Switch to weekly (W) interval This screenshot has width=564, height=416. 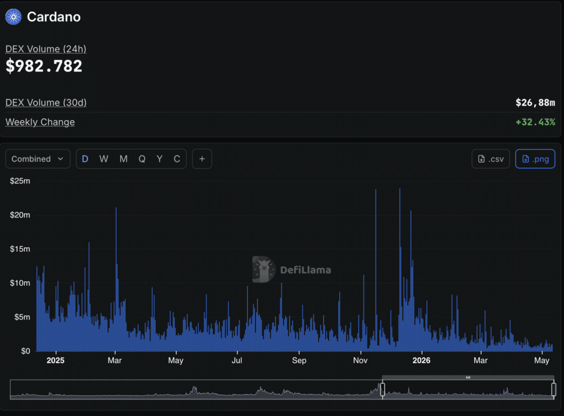coord(104,159)
